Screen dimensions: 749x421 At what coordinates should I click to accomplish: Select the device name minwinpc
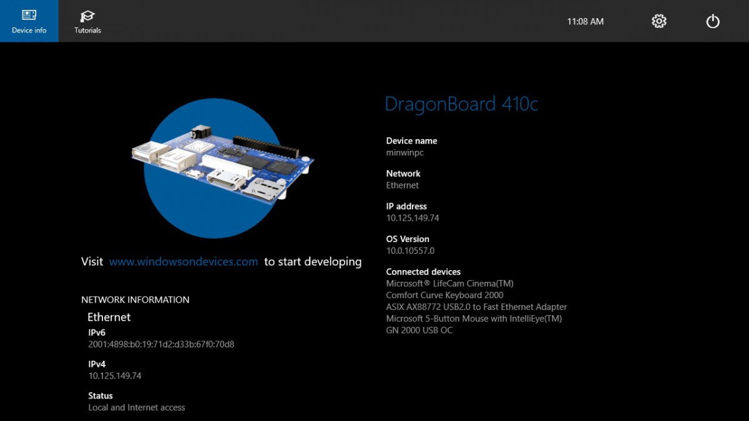pyautogui.click(x=404, y=152)
